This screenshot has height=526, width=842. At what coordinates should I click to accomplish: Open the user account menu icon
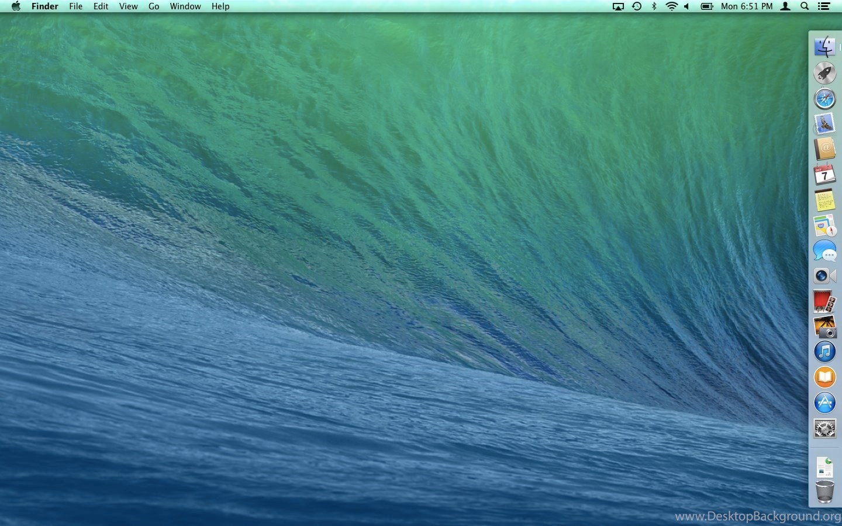pyautogui.click(x=786, y=6)
